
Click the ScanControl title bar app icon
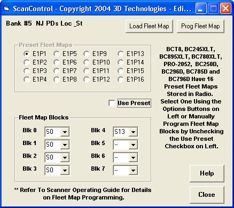click(x=6, y=9)
